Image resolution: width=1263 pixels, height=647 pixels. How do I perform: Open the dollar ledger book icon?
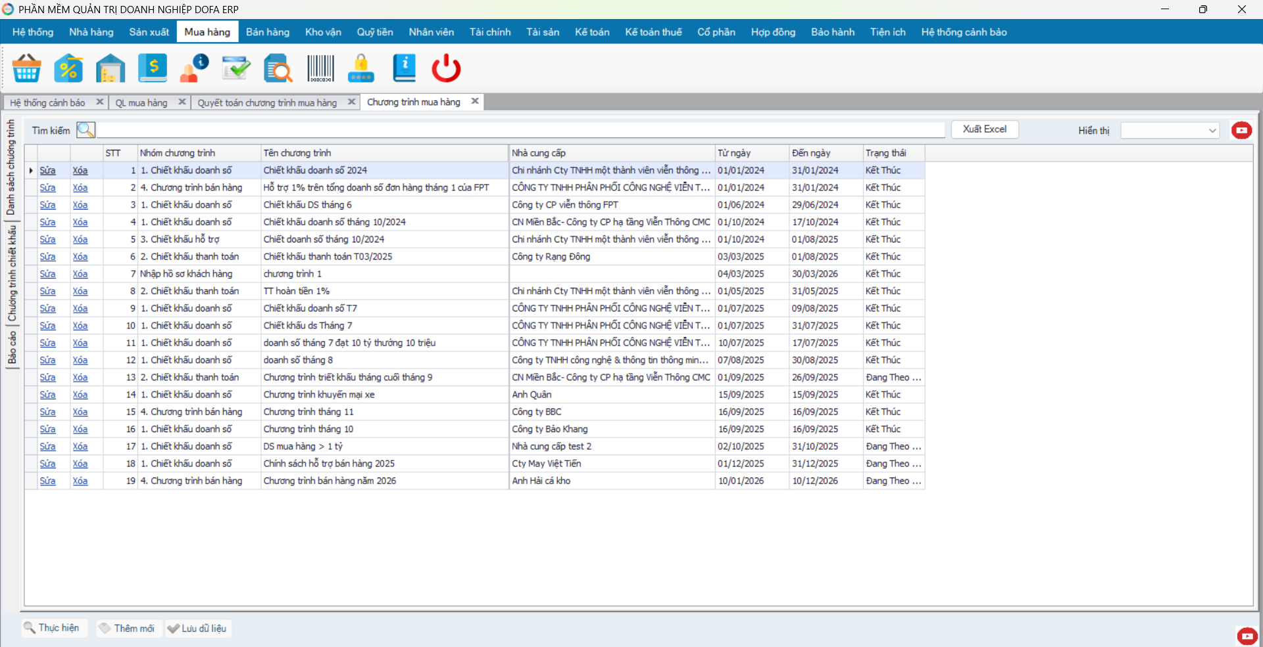coord(153,68)
